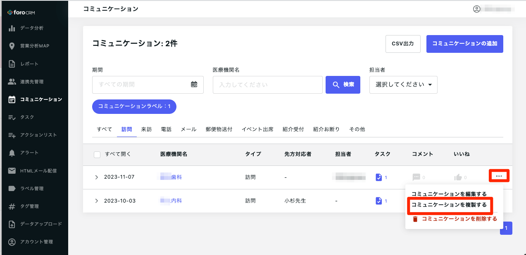Screen dimensions: 526x255
Task: Open タスク checklist icon
Action: pos(12,117)
